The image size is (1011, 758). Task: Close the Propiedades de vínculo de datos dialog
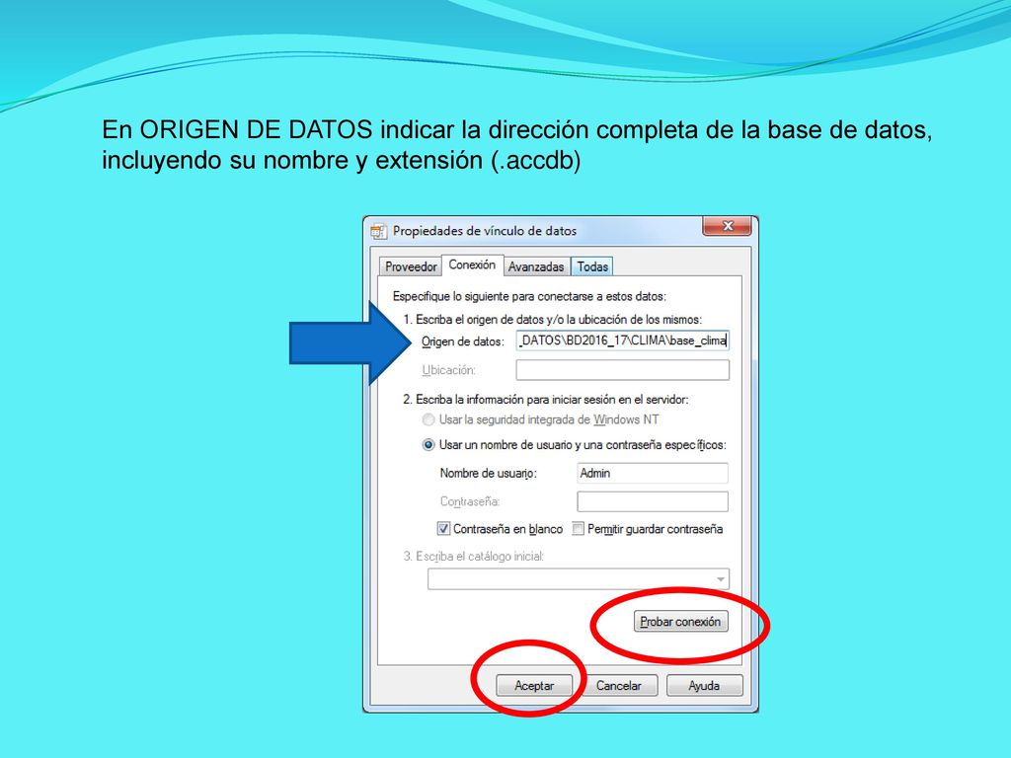tap(728, 226)
